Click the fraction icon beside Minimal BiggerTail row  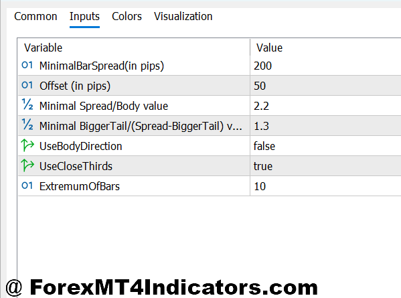pyautogui.click(x=27, y=125)
